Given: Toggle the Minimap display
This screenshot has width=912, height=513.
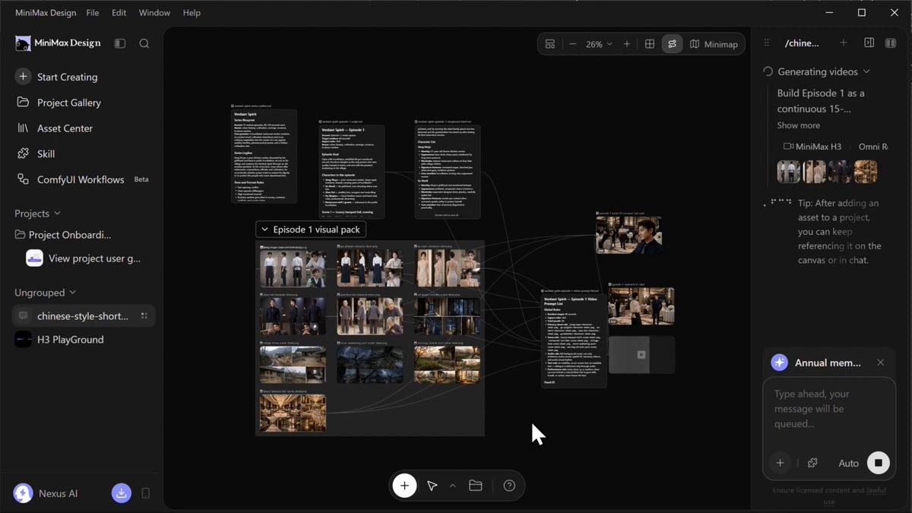Looking at the screenshot, I should (714, 44).
